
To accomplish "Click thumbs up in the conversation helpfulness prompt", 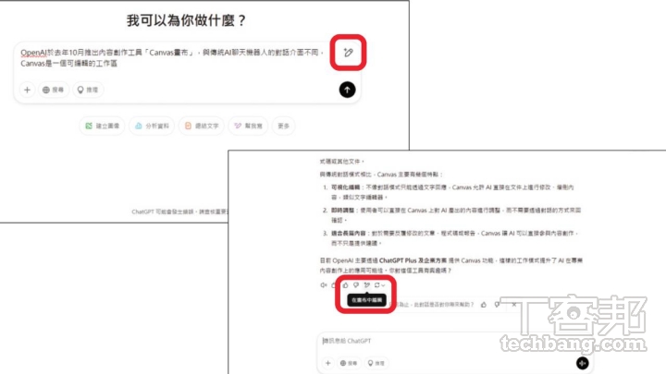I will (x=484, y=305).
